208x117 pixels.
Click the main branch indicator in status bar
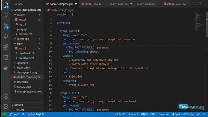(14, 114)
